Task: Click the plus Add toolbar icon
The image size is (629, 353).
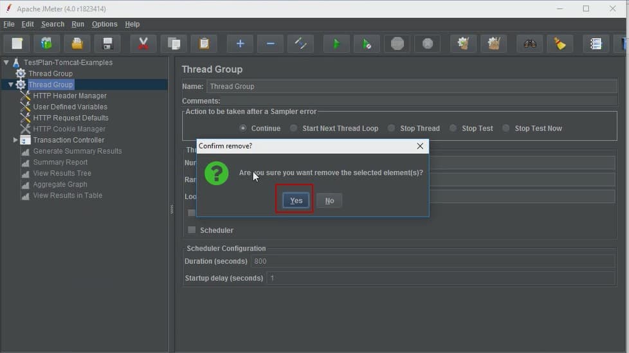Action: coord(240,44)
